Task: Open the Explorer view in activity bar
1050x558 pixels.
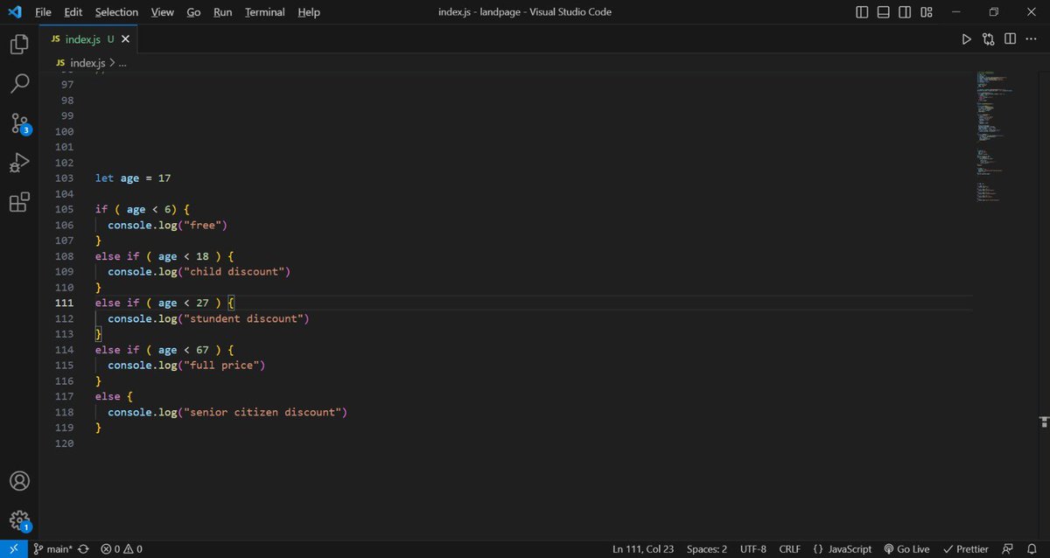Action: tap(19, 44)
